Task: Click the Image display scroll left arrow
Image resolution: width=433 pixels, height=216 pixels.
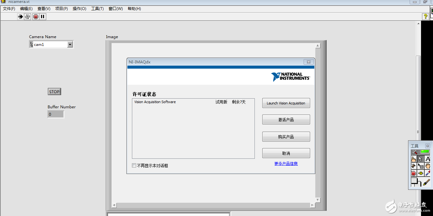Action: (114, 205)
